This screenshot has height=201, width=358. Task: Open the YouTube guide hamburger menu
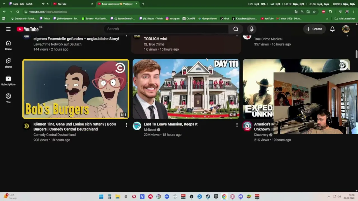[8, 29]
